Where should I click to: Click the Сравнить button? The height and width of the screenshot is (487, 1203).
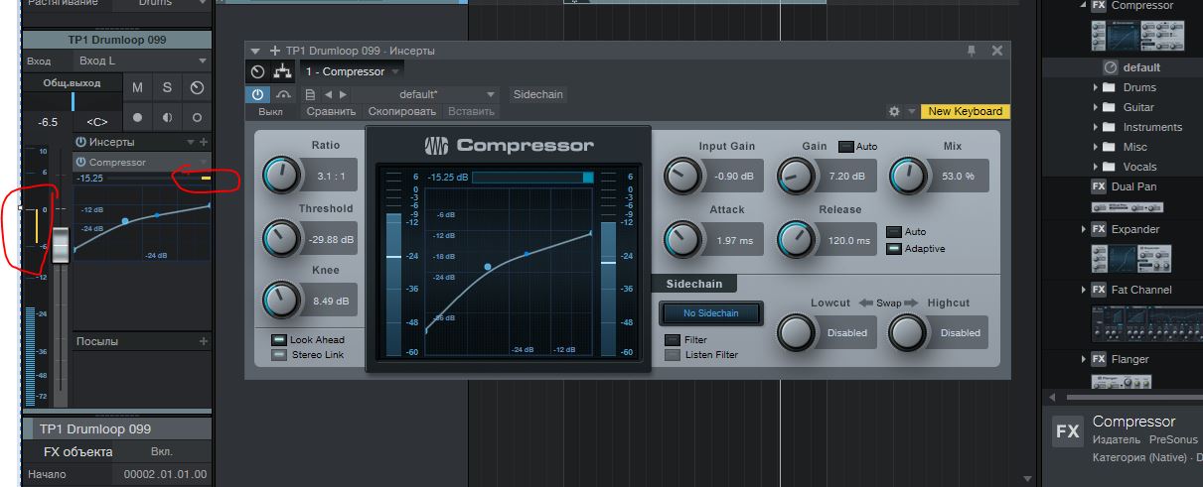pyautogui.click(x=331, y=112)
